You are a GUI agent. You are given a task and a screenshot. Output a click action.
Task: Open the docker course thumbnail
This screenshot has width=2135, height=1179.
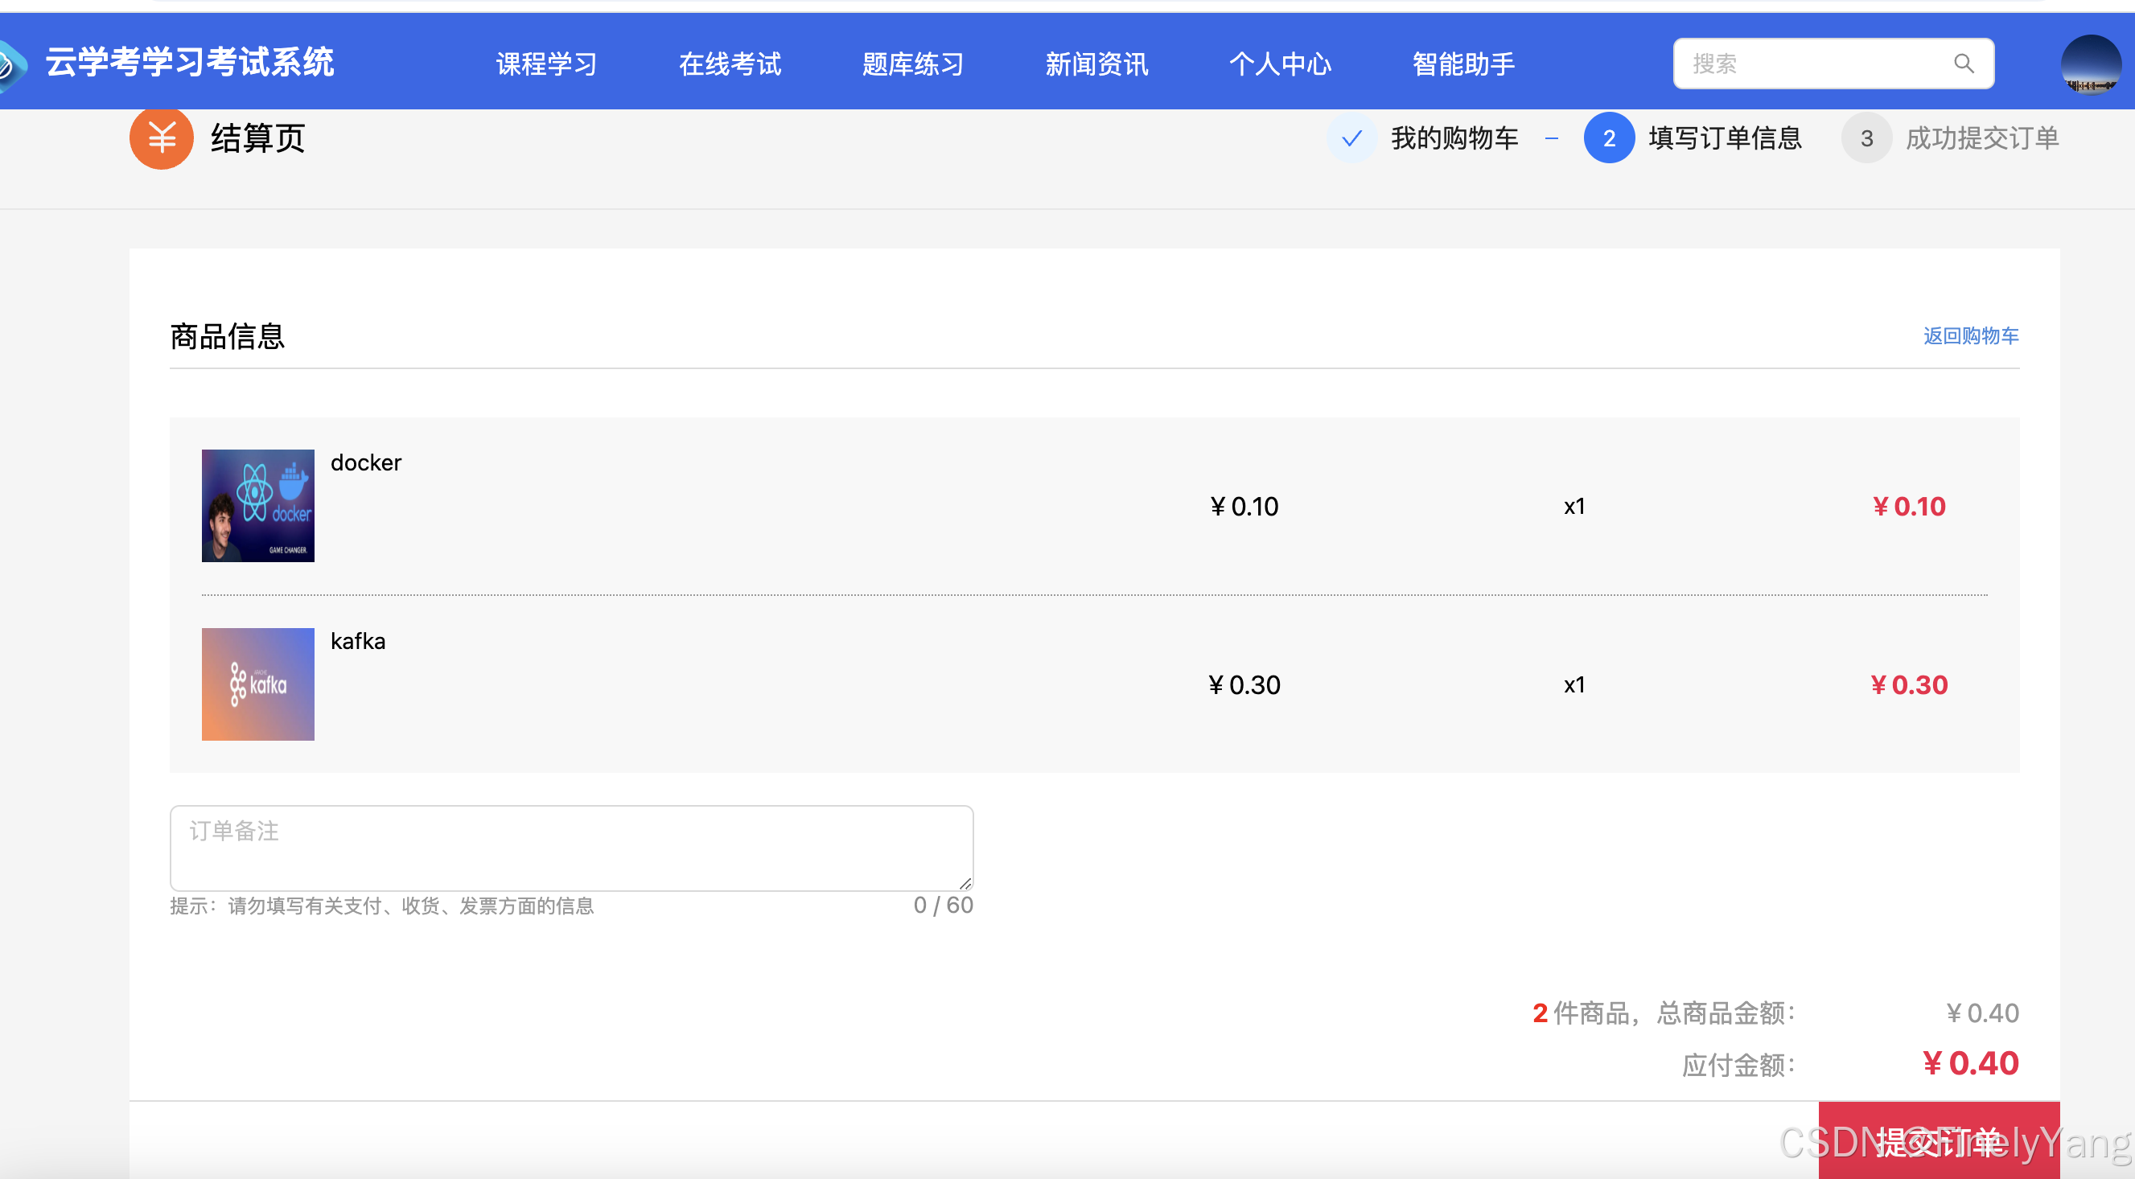click(257, 505)
